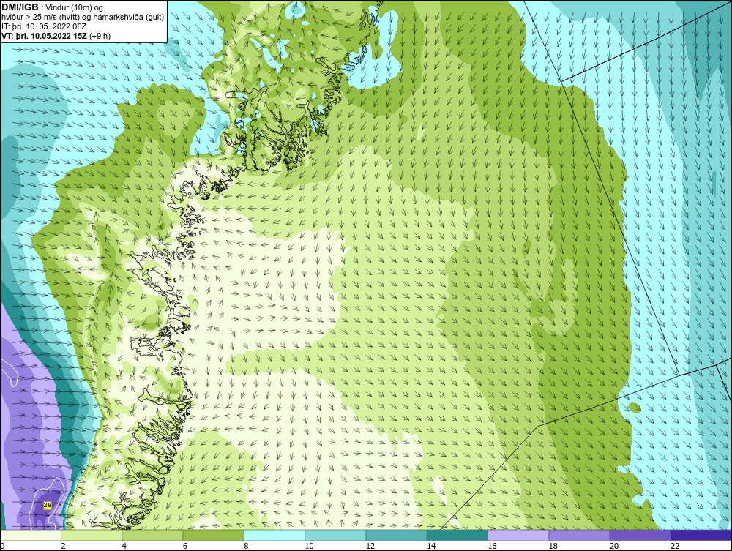The height and width of the screenshot is (551, 732).
Task: Click the scale label 6
Action: 185,547
